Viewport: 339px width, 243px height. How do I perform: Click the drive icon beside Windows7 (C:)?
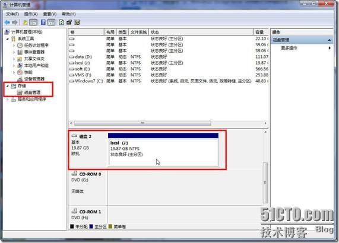[x=72, y=81]
